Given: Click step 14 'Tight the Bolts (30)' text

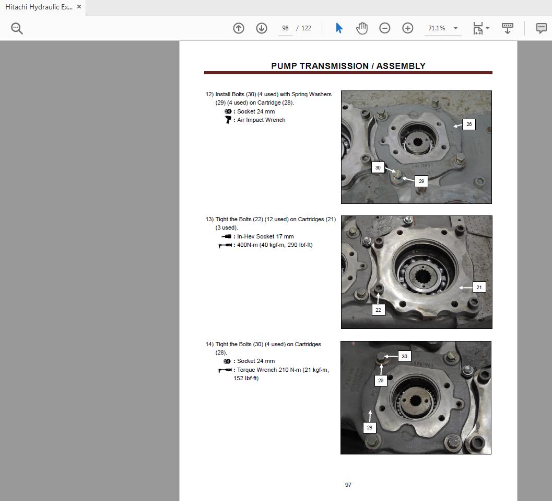Looking at the screenshot, I should 239,344.
